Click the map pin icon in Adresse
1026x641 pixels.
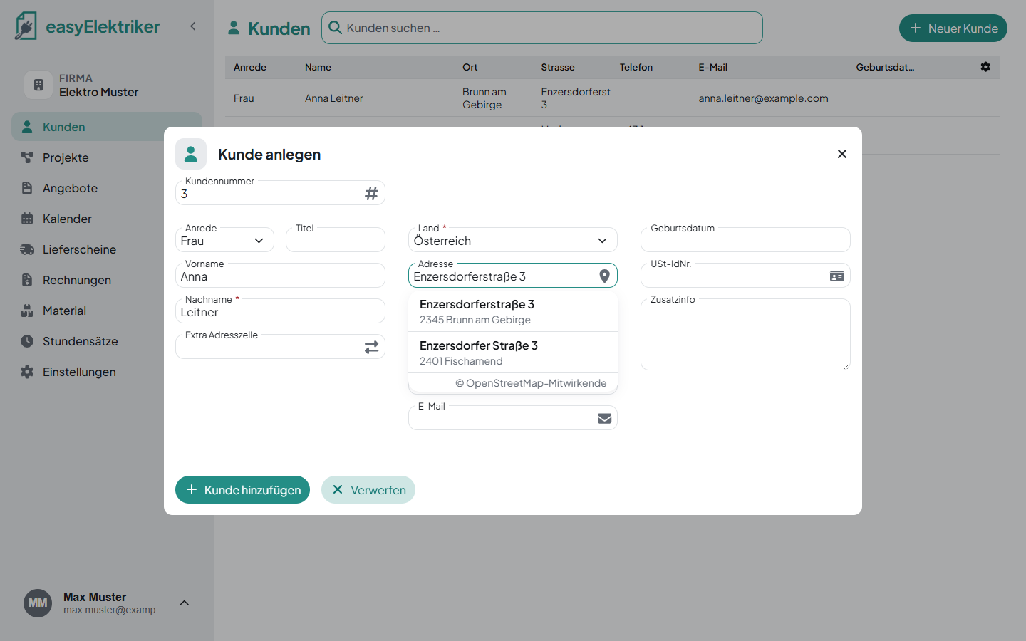[604, 276]
